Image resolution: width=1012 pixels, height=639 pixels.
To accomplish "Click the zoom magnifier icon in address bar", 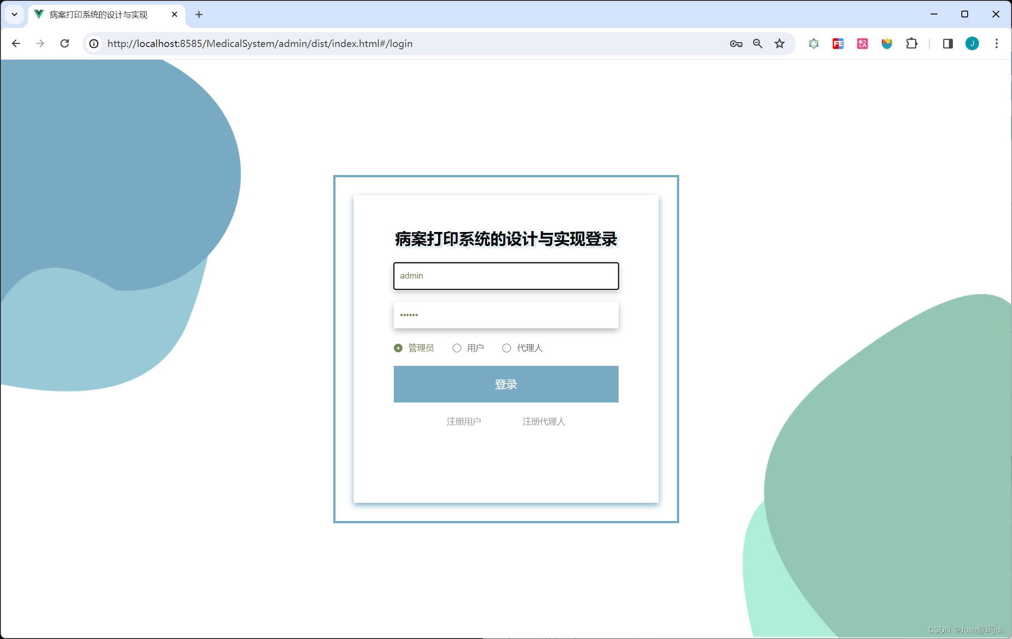I will coord(757,43).
